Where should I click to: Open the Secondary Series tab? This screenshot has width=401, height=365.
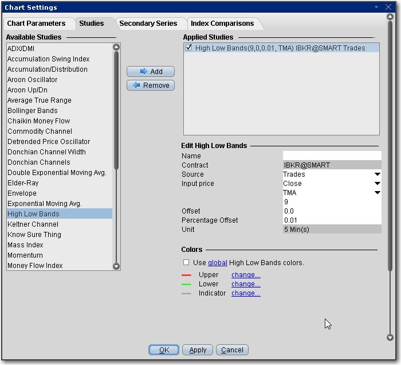148,24
